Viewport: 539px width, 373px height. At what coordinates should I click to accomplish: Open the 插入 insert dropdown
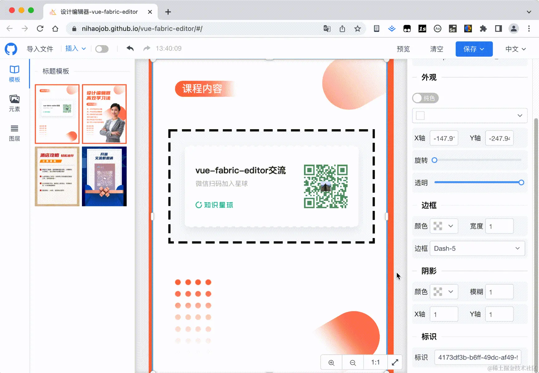[76, 48]
